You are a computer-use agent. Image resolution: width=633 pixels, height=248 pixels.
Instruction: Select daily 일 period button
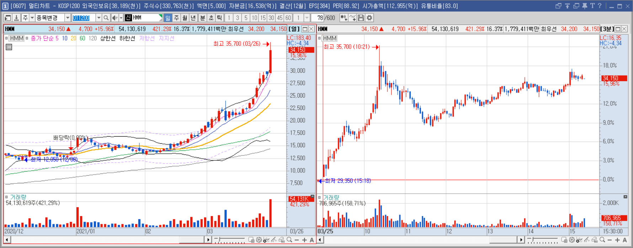[x=168, y=18]
